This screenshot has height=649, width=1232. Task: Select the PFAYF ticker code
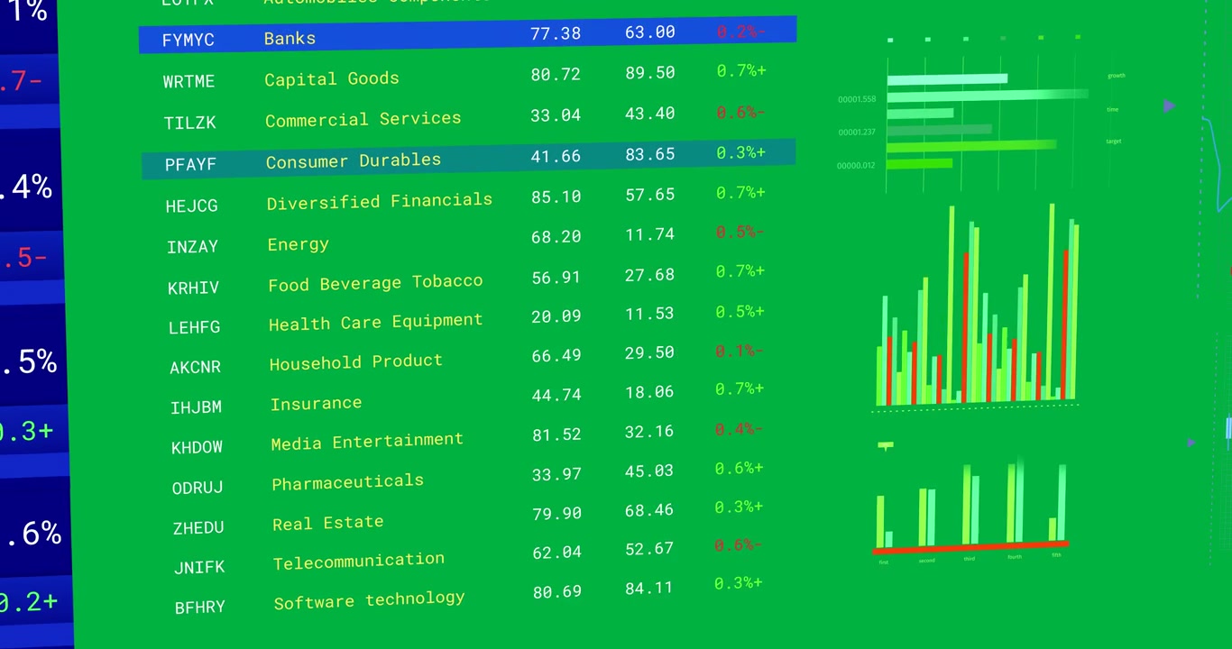(x=190, y=165)
